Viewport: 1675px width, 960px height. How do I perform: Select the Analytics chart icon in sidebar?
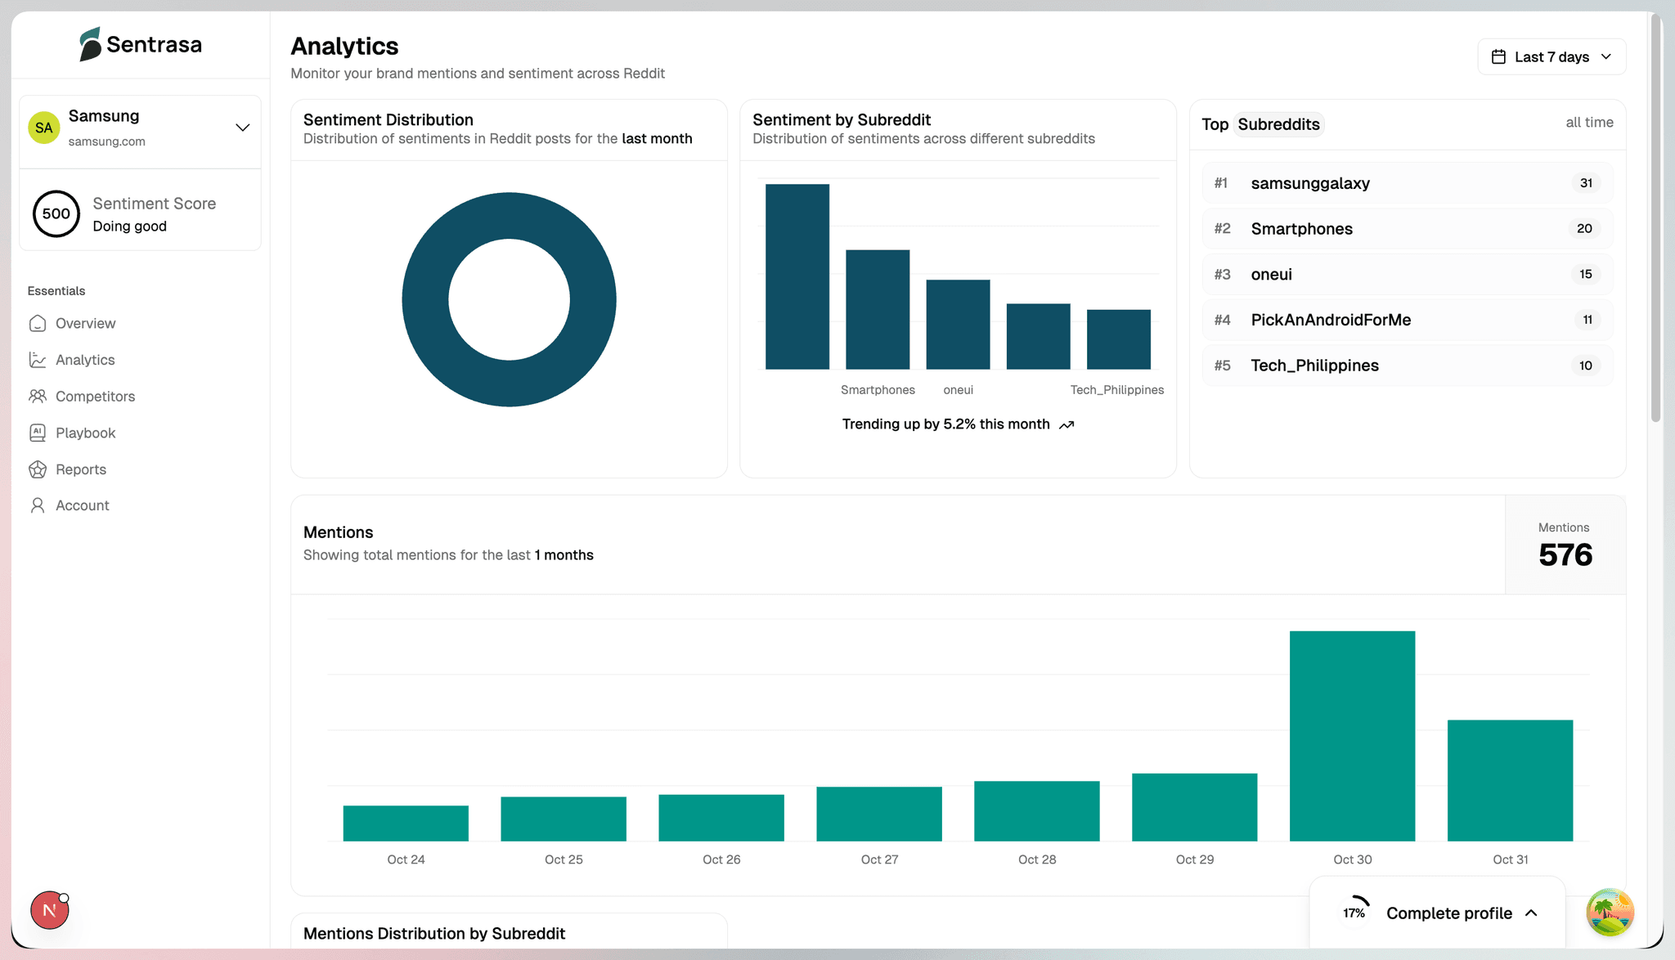pos(38,359)
